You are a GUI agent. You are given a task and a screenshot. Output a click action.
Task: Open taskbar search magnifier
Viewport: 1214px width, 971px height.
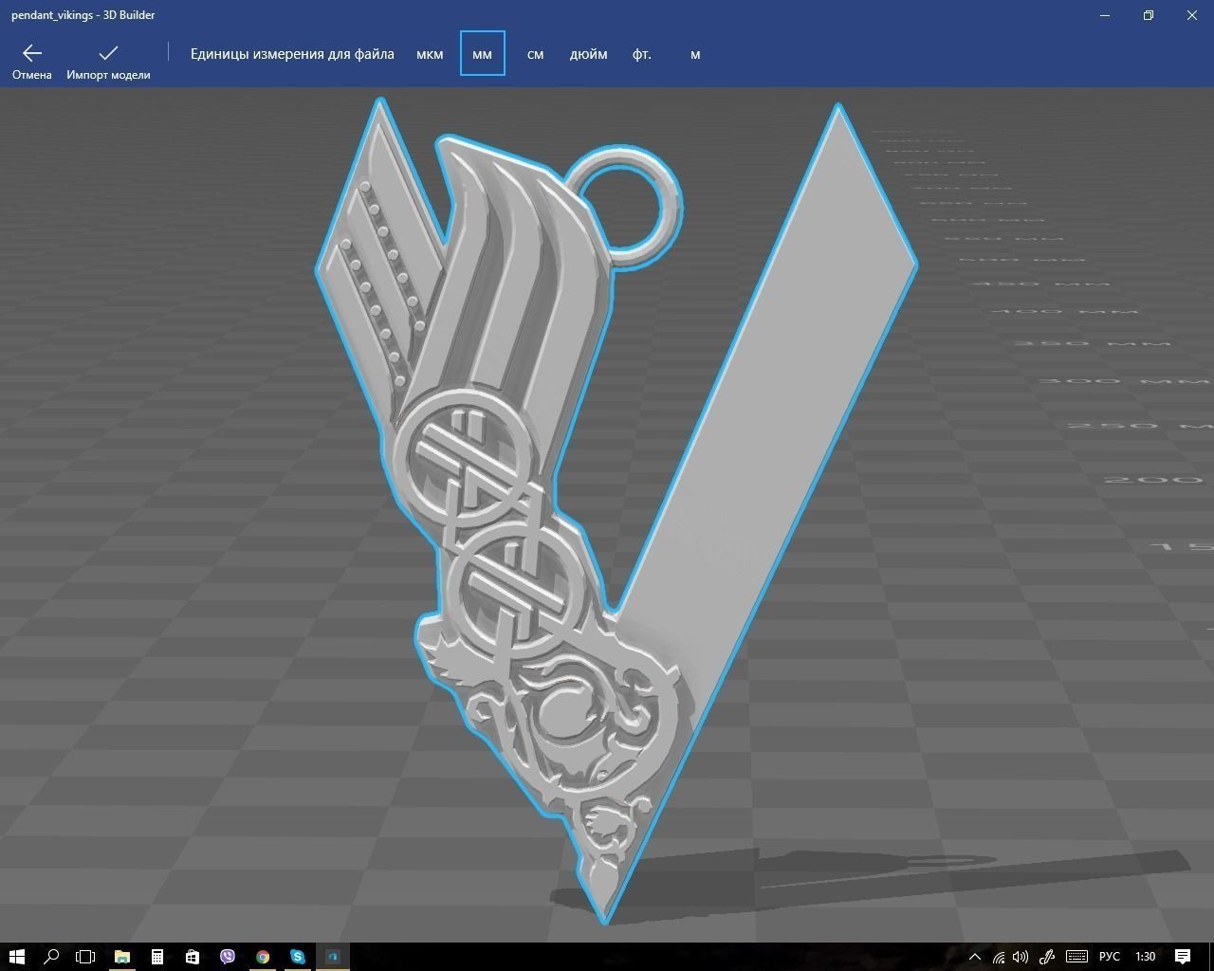click(x=51, y=957)
